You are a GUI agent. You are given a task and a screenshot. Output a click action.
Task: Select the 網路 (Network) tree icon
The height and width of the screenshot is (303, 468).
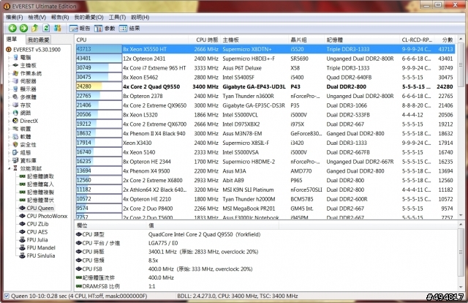tap(15, 113)
